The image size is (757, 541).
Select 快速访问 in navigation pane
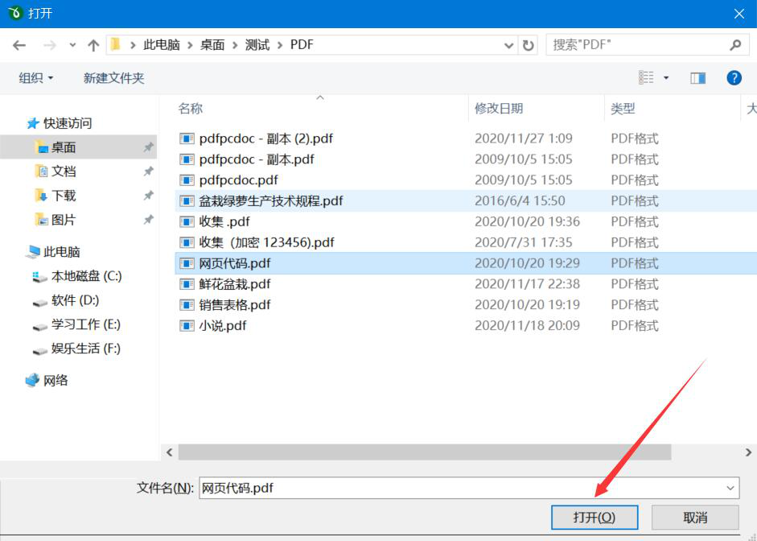tap(67, 123)
